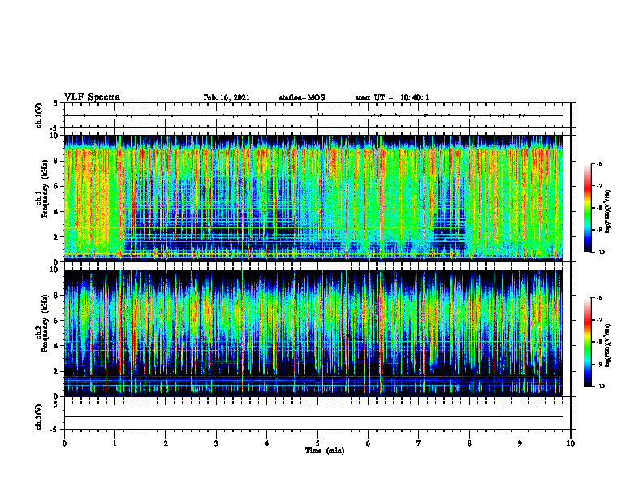Click the ch.1 spectrogram color scale bar
Image resolution: width=643 pixels, height=497 pixels.
pyautogui.click(x=587, y=208)
